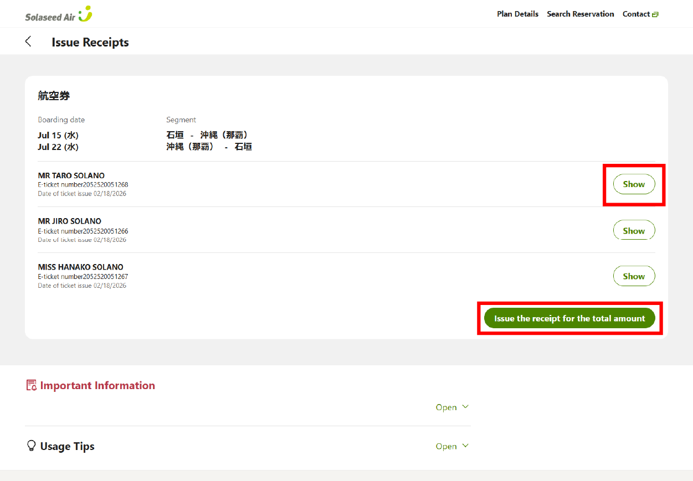Click the Issue Receipts page title
Viewport: 693px width, 481px height.
click(x=90, y=42)
